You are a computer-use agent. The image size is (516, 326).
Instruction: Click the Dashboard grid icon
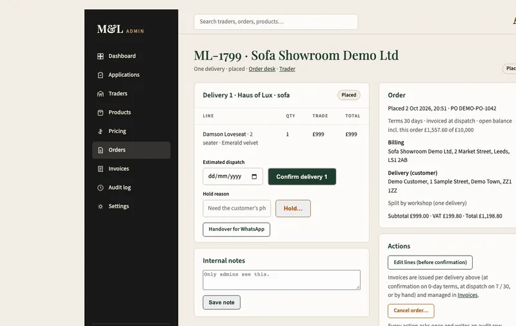[101, 56]
